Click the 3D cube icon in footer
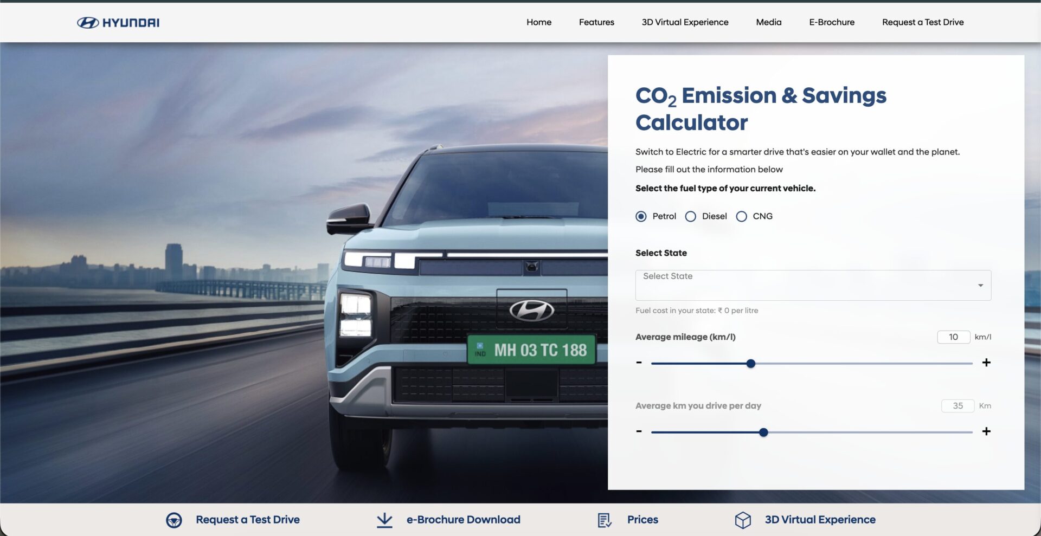Viewport: 1041px width, 536px height. [x=743, y=520]
